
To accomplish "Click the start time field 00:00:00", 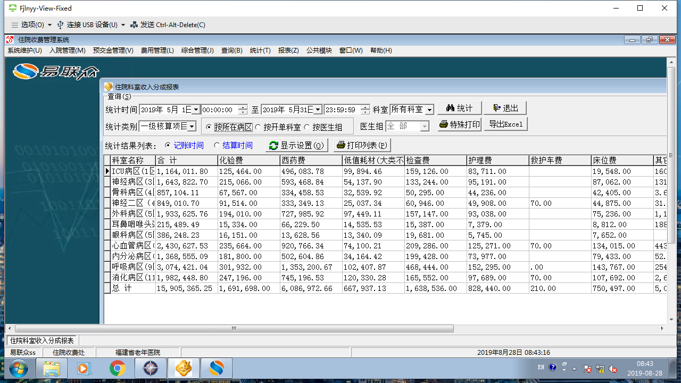I will pyautogui.click(x=220, y=110).
